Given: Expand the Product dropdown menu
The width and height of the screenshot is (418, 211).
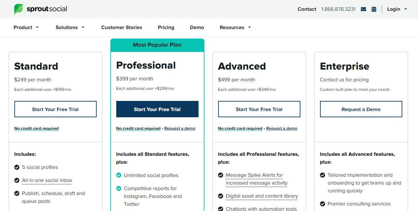Looking at the screenshot, I should pyautogui.click(x=26, y=27).
